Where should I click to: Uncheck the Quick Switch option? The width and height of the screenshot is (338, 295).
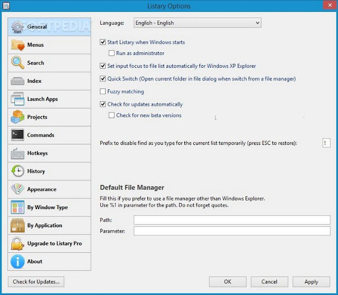[x=102, y=79]
